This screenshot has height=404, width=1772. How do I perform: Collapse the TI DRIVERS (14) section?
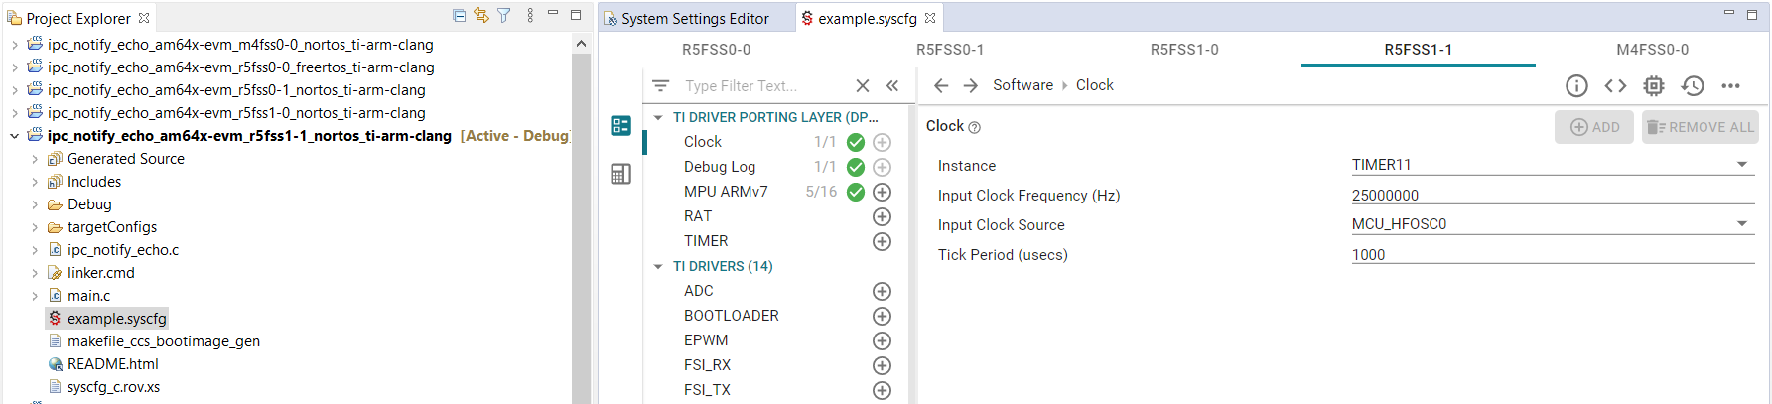coord(658,266)
